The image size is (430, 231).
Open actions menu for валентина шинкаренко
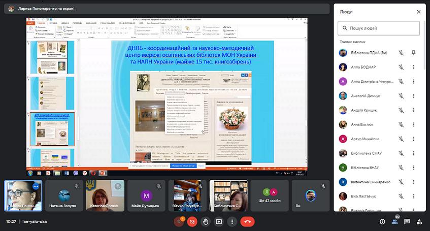click(x=414, y=182)
